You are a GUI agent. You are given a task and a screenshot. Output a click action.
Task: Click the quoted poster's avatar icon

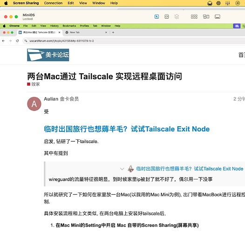pos(130,169)
